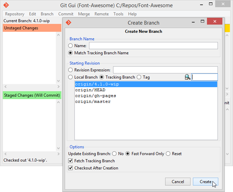Open the Commit menu
The image size is (233, 192).
[66, 14]
